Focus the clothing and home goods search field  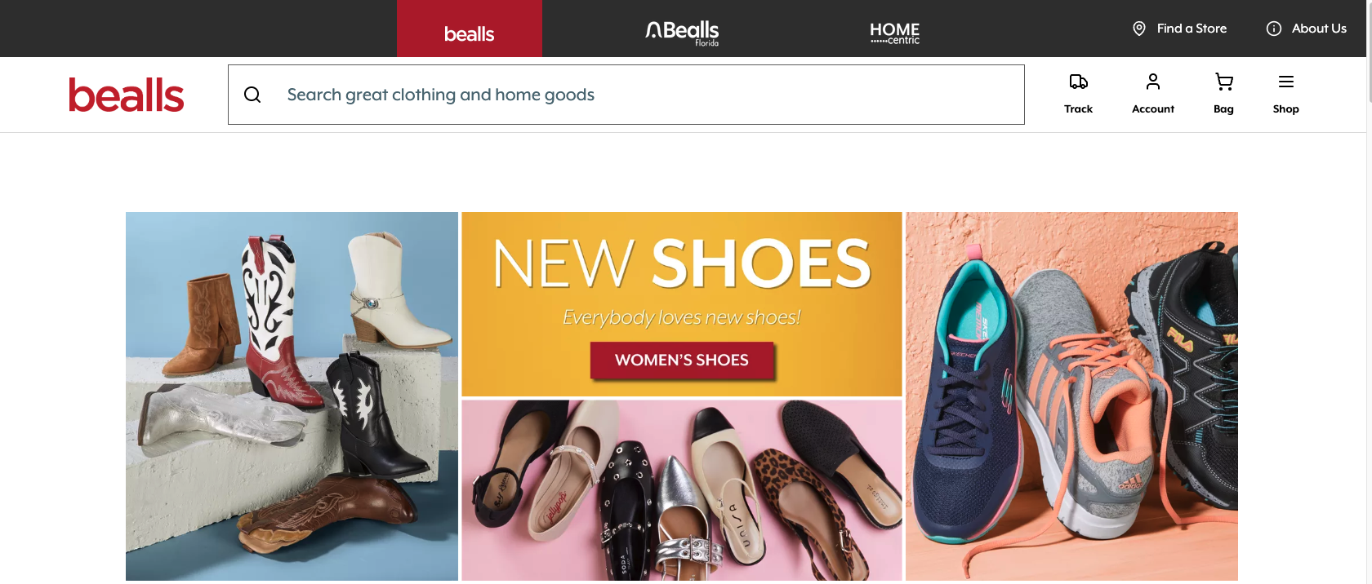(x=626, y=95)
